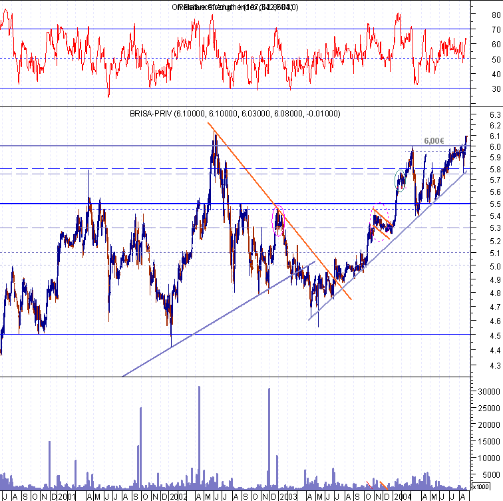Click the 4.5 price axis label
This screenshot has height=501, width=503.
(x=495, y=335)
